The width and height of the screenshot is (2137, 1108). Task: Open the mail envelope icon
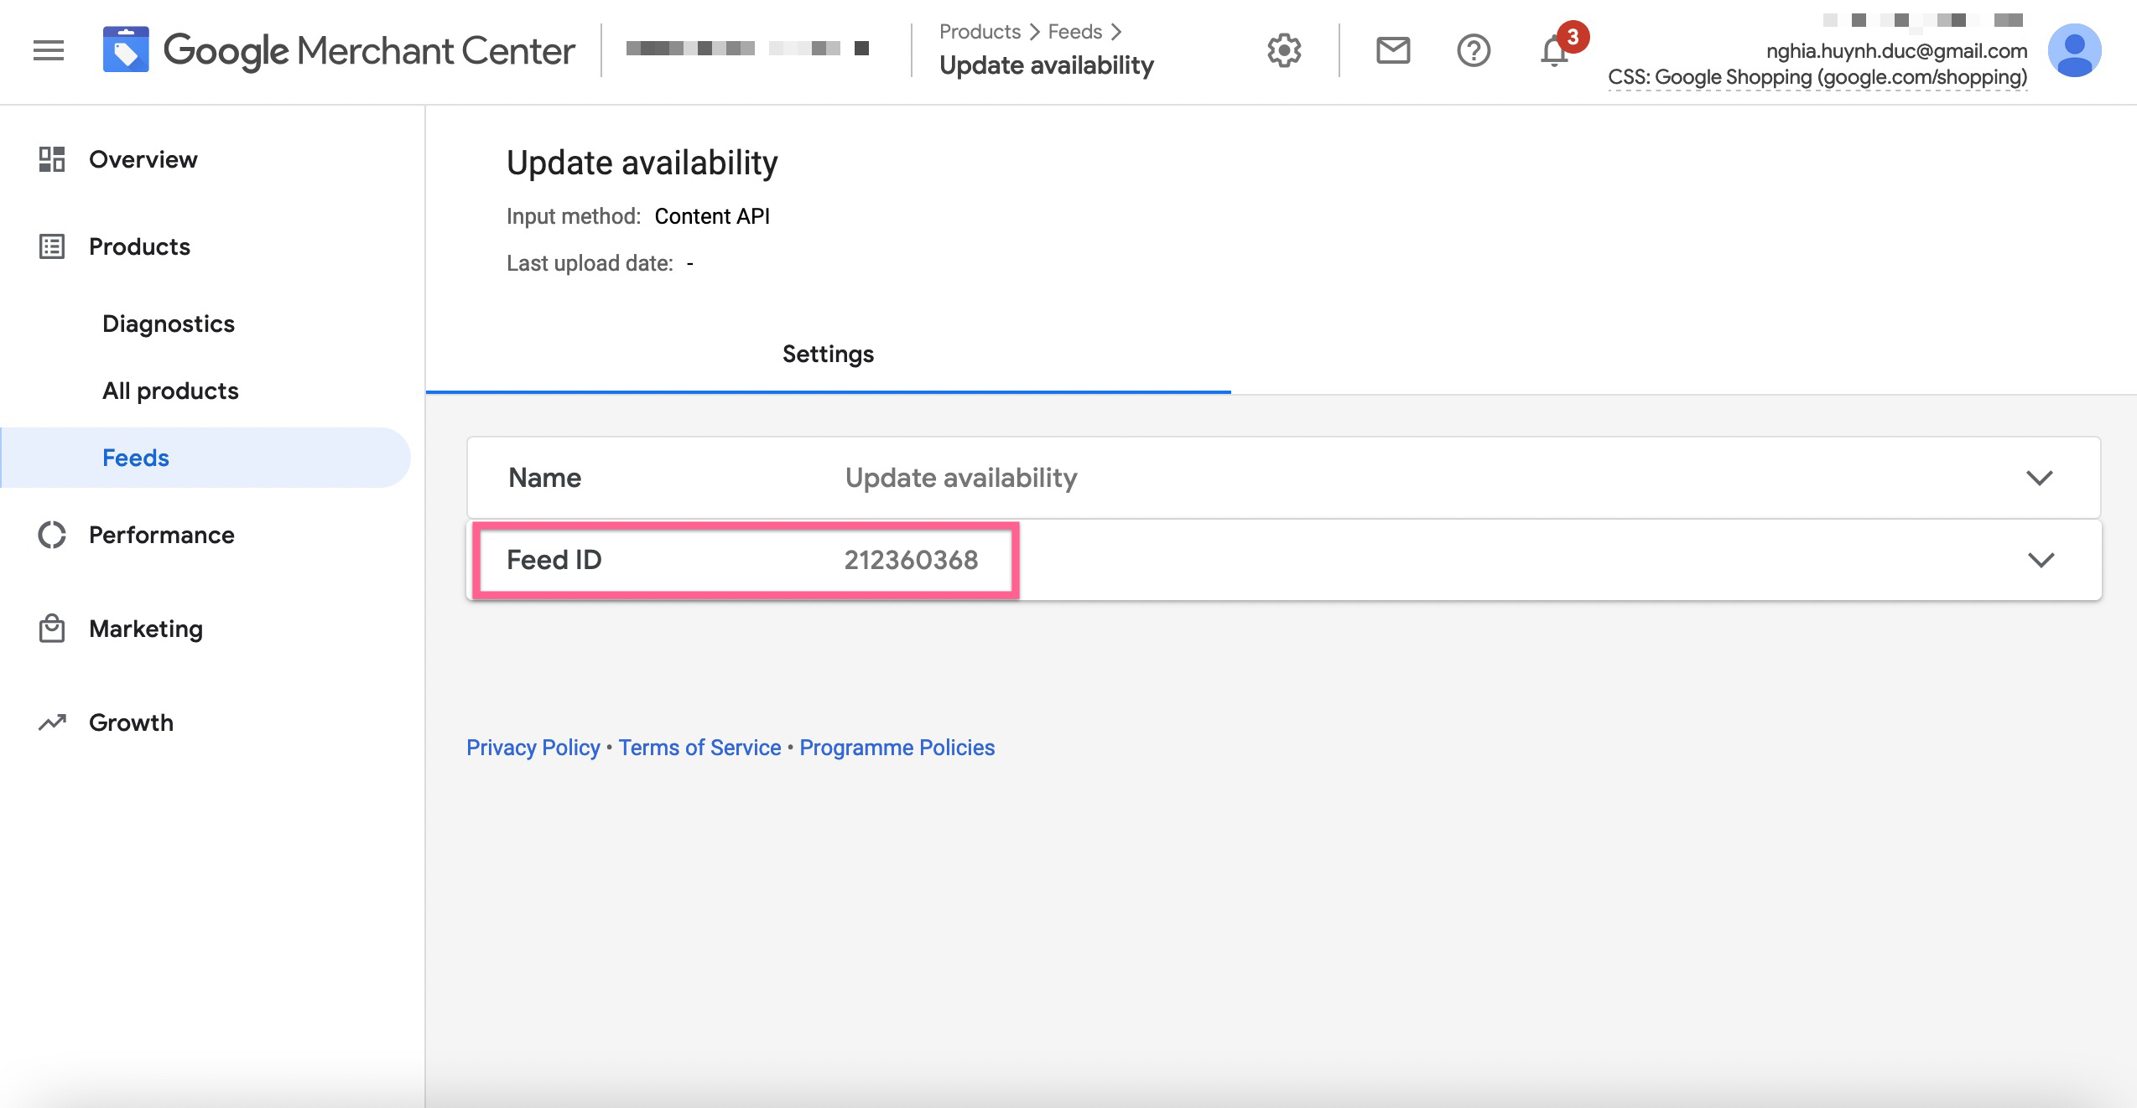pos(1393,51)
